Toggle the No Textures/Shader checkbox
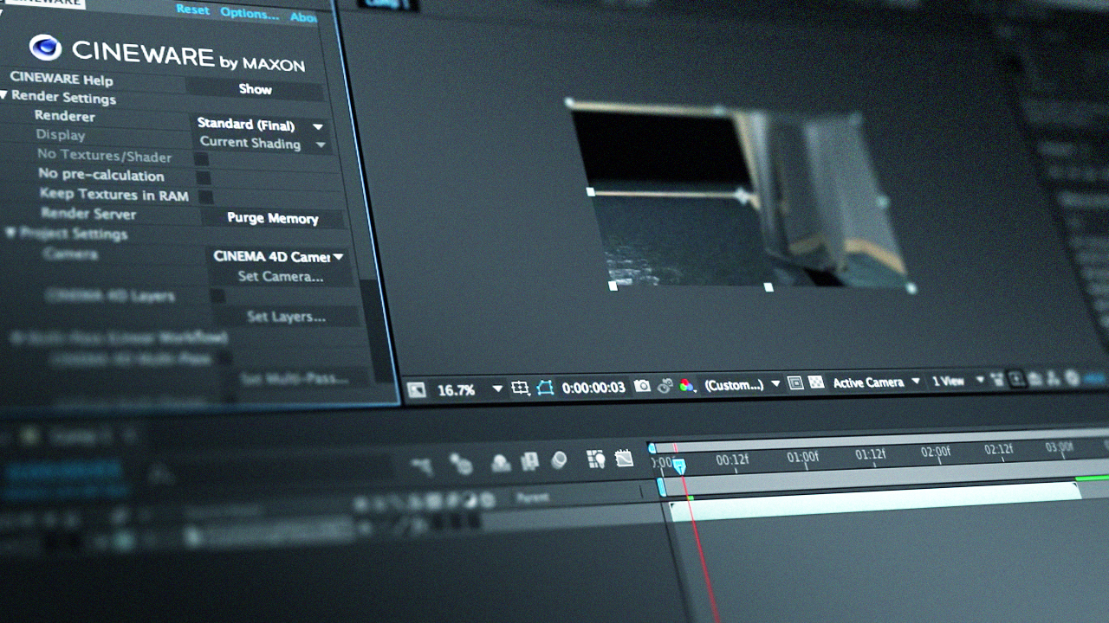The width and height of the screenshot is (1109, 623). pos(201,158)
